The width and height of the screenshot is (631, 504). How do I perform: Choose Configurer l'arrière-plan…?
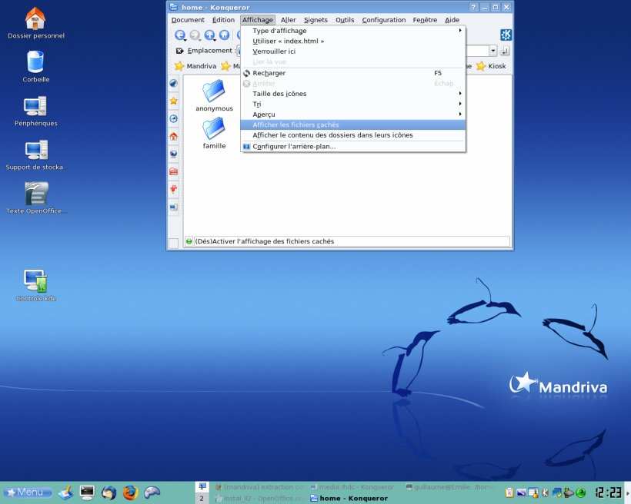[353, 147]
